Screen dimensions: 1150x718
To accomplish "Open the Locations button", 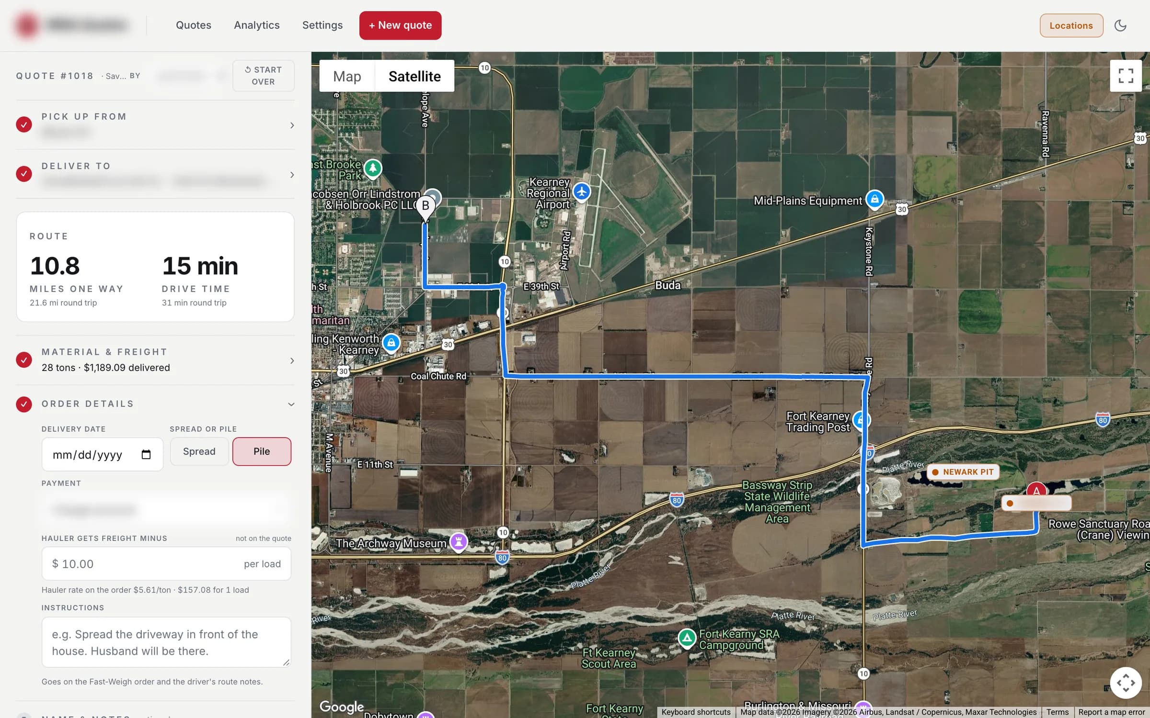I will point(1071,25).
